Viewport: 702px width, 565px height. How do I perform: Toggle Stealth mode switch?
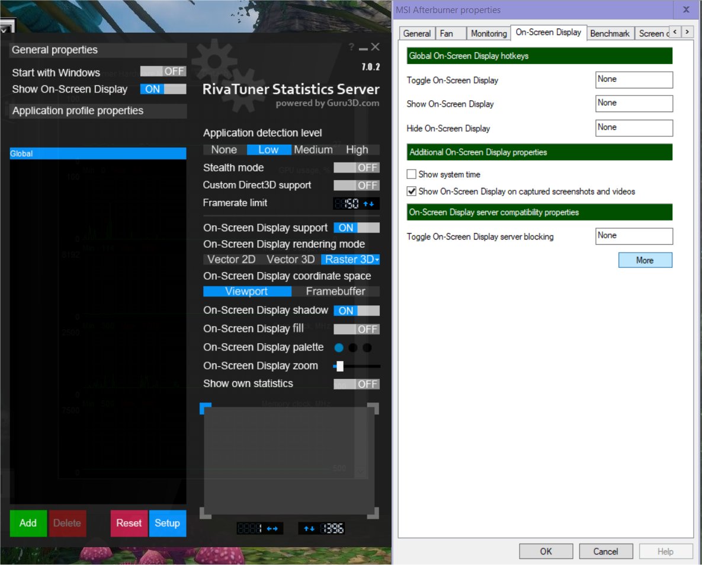coord(357,168)
